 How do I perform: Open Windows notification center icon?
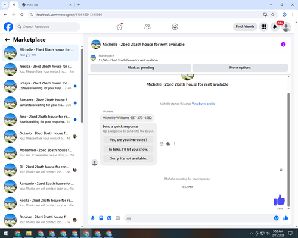pyautogui.click(x=290, y=233)
